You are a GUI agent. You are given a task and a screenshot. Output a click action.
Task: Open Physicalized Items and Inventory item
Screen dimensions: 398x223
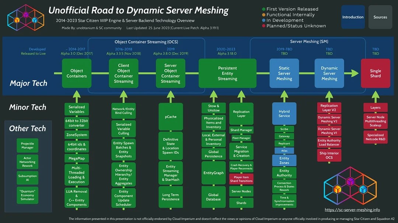tap(213, 122)
